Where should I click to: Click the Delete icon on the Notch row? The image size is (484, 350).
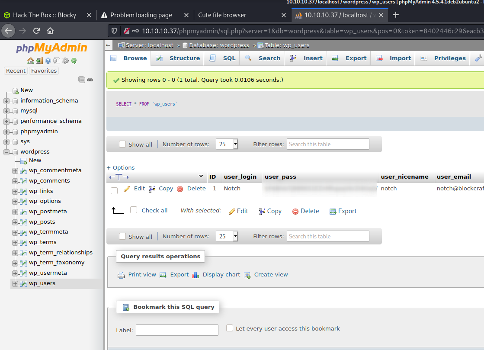(x=179, y=188)
